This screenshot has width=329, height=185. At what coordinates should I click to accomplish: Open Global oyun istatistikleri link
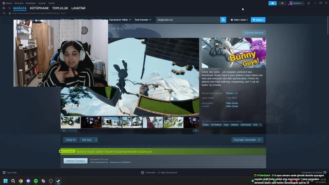pyautogui.click(x=120, y=162)
